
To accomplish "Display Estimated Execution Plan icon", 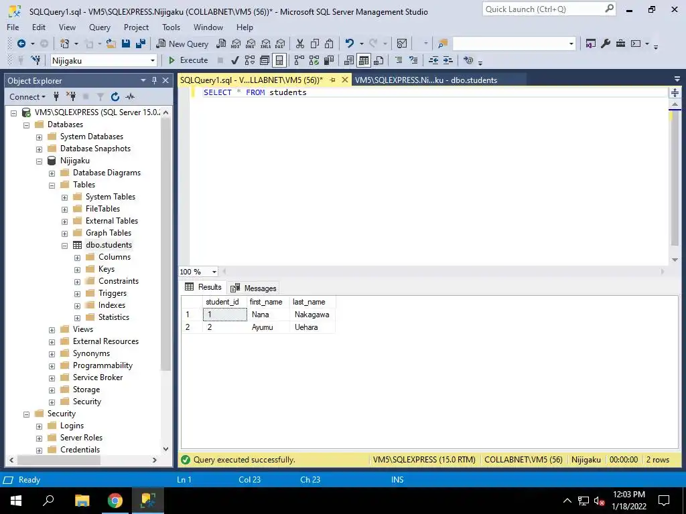I will click(x=250, y=60).
